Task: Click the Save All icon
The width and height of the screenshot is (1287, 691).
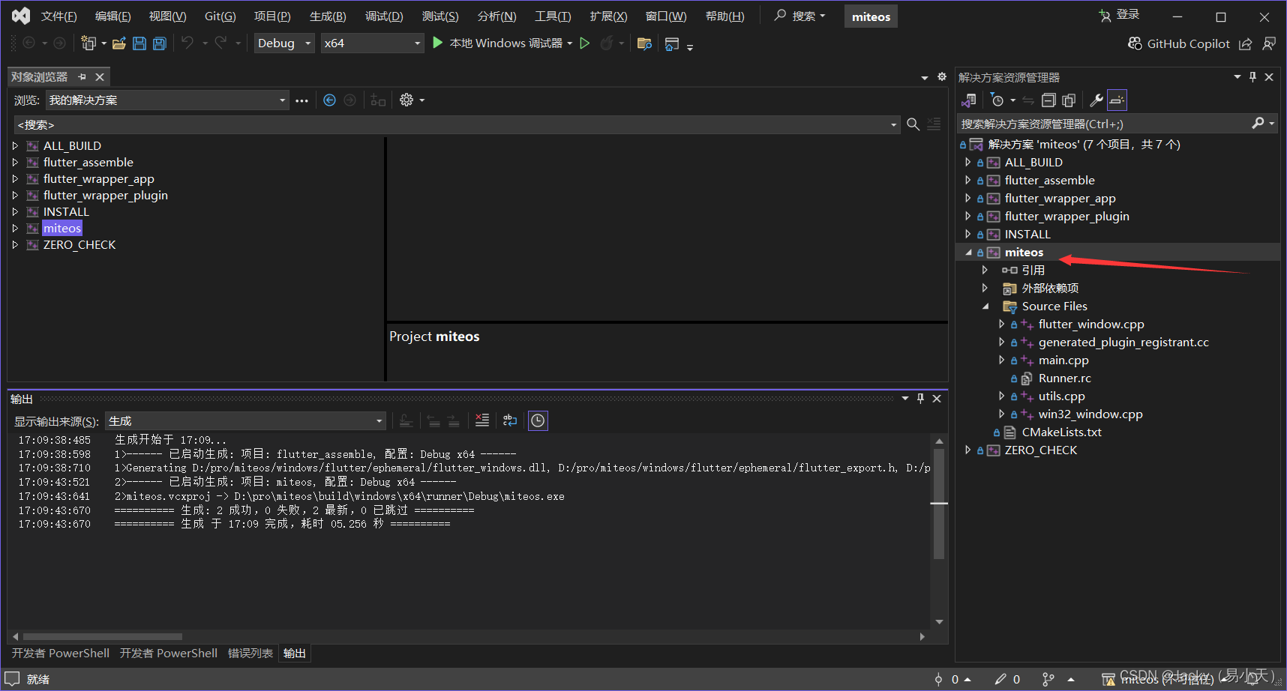Action: 159,43
